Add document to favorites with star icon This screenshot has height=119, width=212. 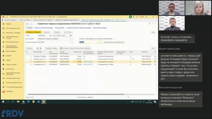pyautogui.click(x=35, y=24)
